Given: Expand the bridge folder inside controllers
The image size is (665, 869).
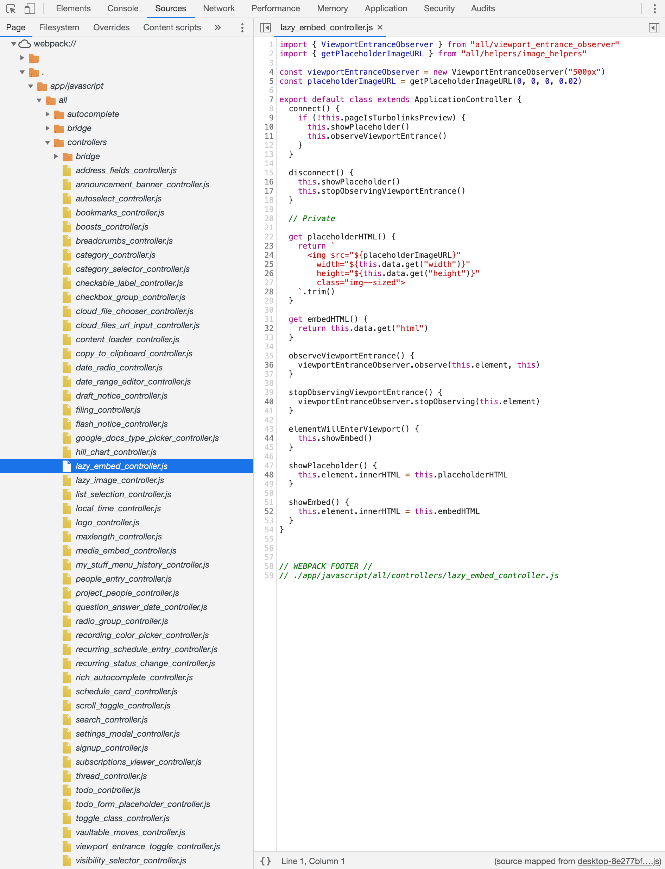Looking at the screenshot, I should (x=56, y=156).
